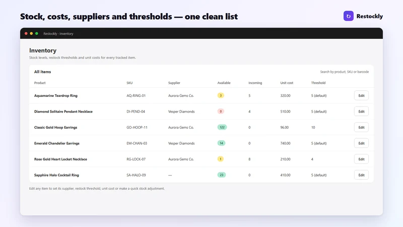Click the Restockly logo icon
This screenshot has height=227, width=403.
(348, 16)
